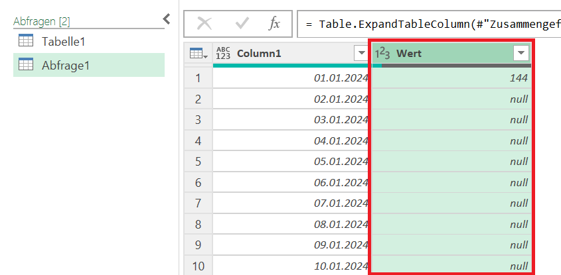Open the Column1 filter dropdown
This screenshot has height=275, width=561.
tap(361, 54)
